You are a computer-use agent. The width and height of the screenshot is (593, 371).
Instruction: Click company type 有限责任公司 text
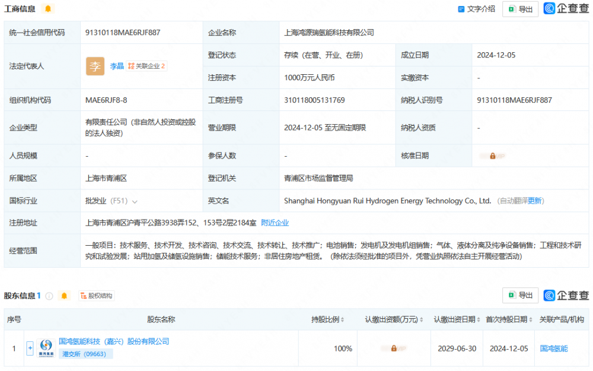tap(141, 128)
